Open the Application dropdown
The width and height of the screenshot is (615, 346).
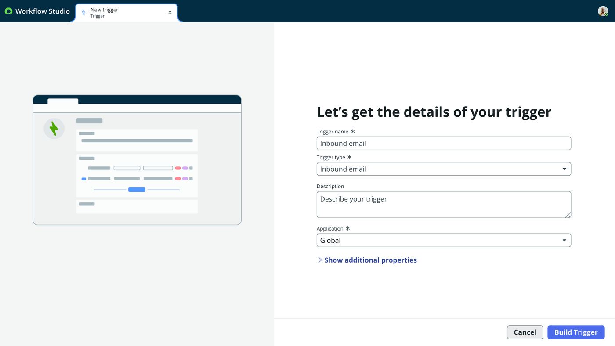pos(444,240)
